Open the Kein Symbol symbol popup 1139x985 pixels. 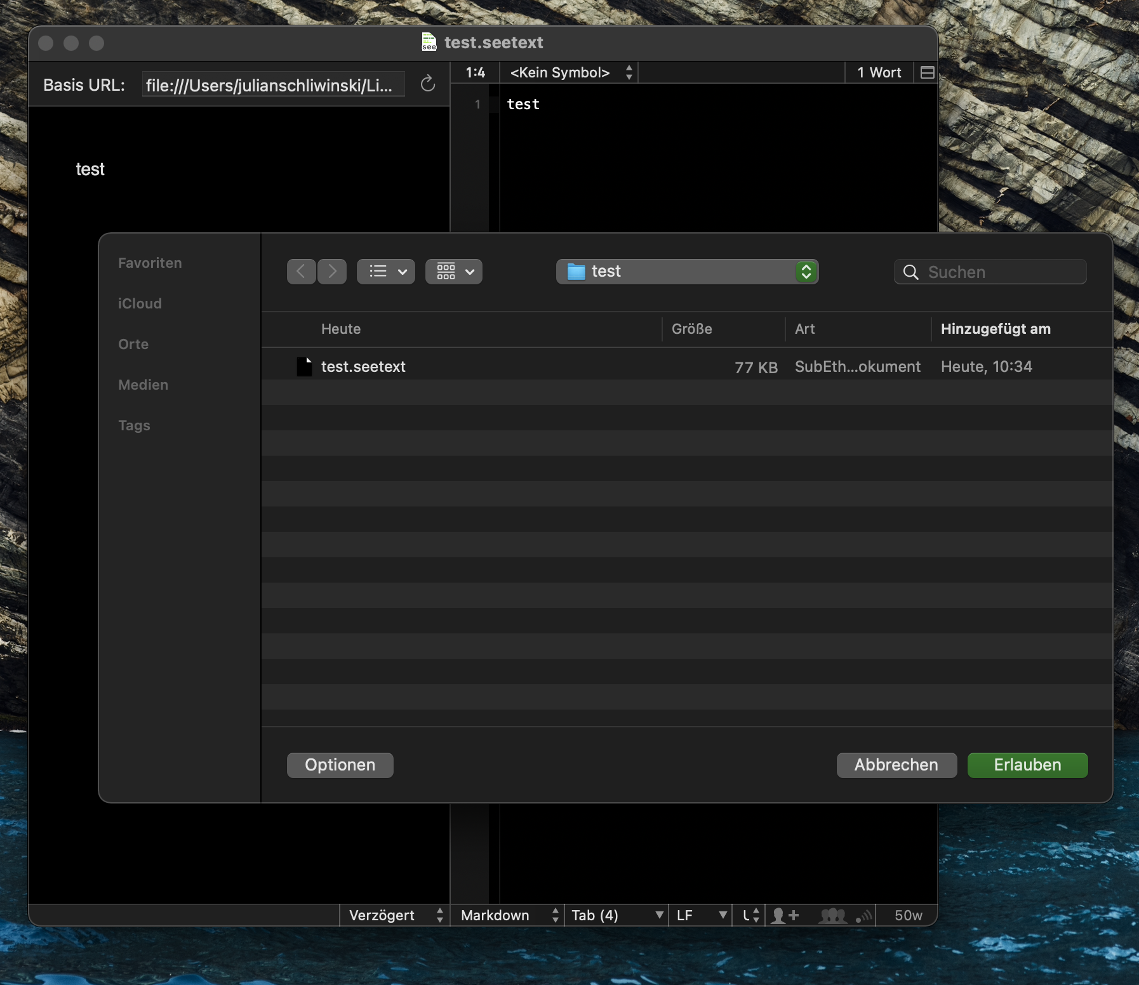click(571, 72)
